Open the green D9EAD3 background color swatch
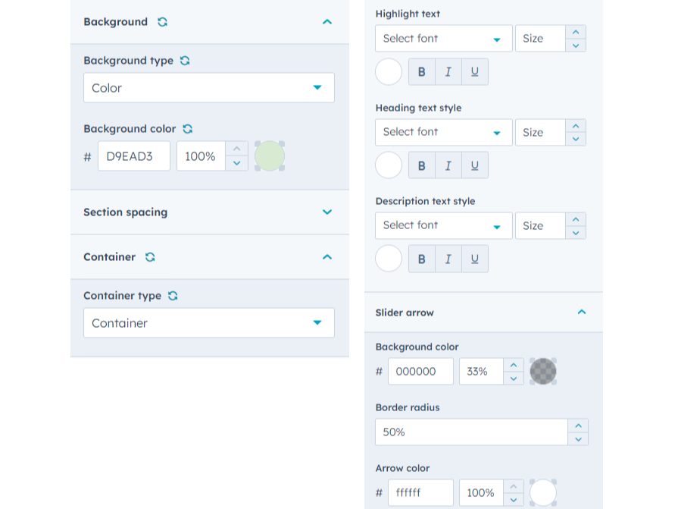The height and width of the screenshot is (509, 678). pos(270,156)
